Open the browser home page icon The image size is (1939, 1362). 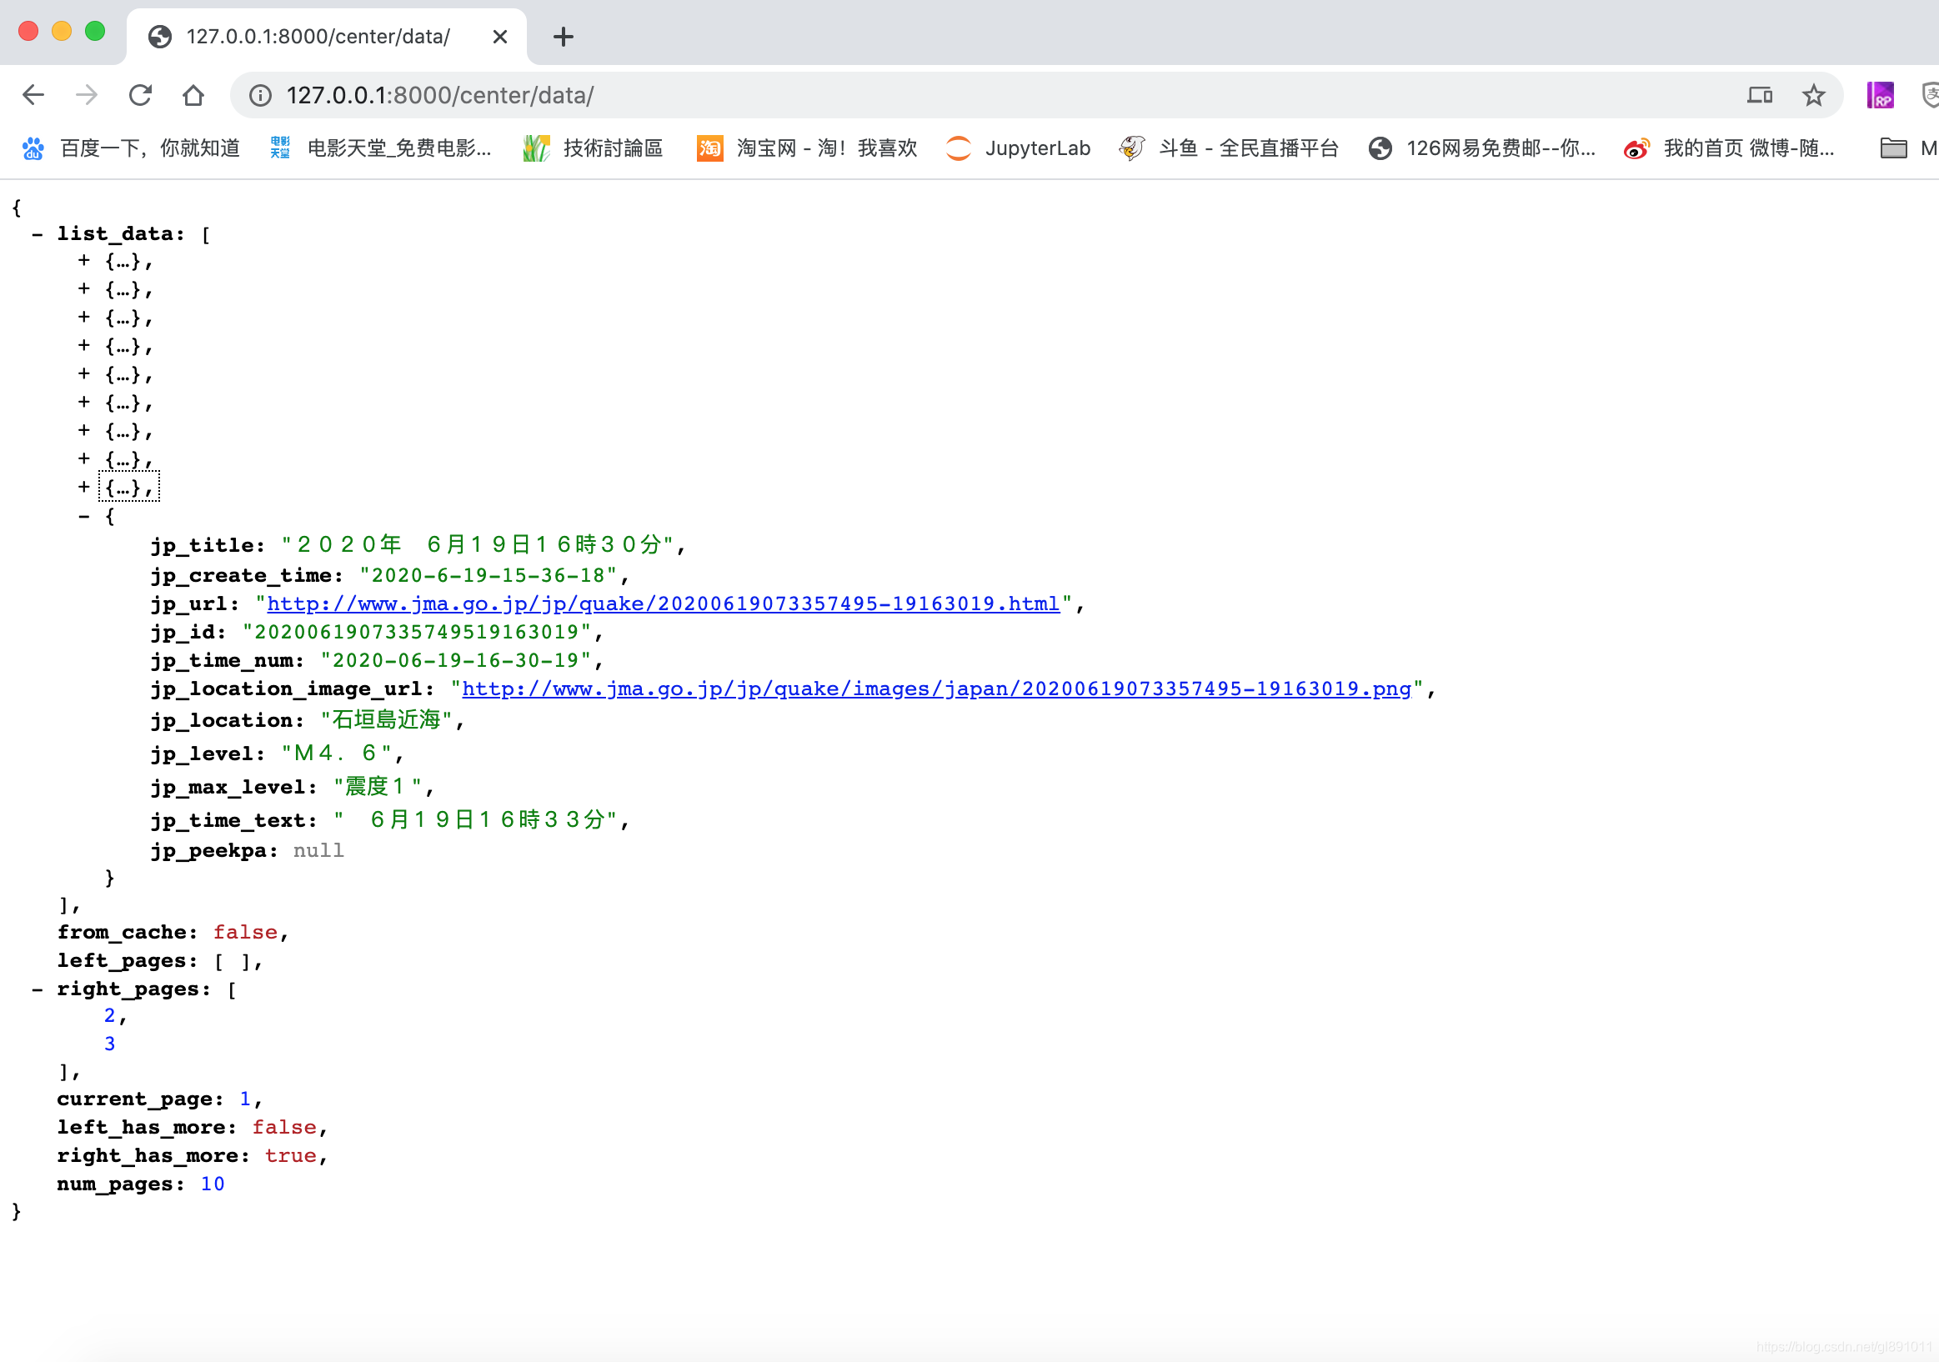point(193,95)
